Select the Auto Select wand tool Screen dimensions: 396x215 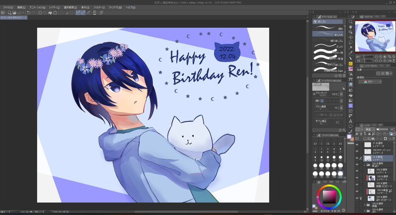click(350, 48)
